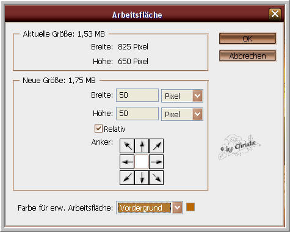
Task: Set anchor to top-left arrow
Action: click(127, 146)
